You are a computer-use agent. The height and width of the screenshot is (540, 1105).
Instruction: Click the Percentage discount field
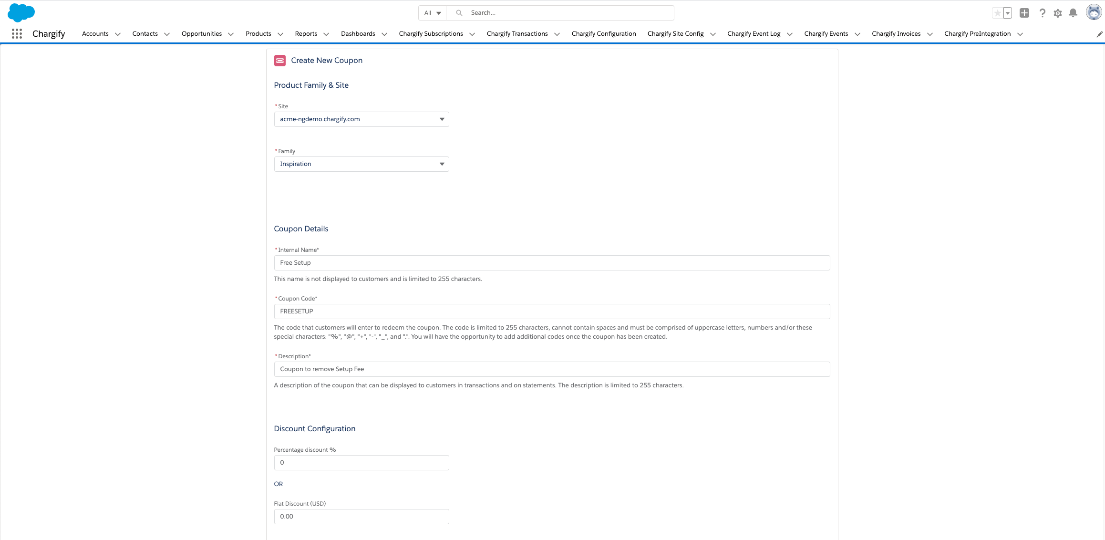(x=361, y=463)
